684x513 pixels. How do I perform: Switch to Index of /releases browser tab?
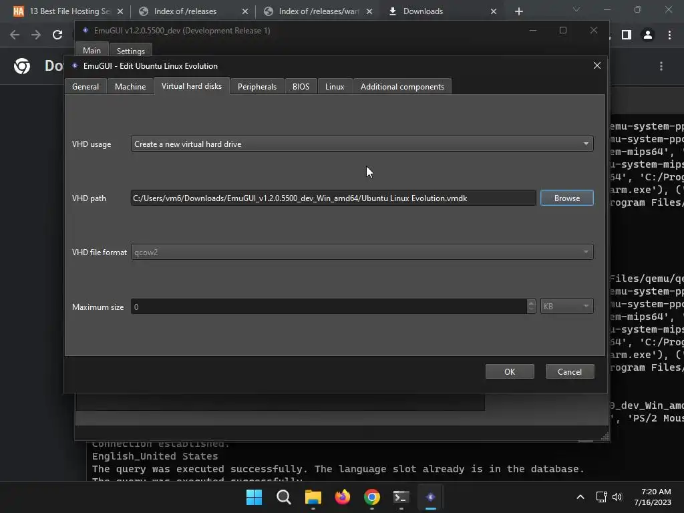tap(185, 11)
